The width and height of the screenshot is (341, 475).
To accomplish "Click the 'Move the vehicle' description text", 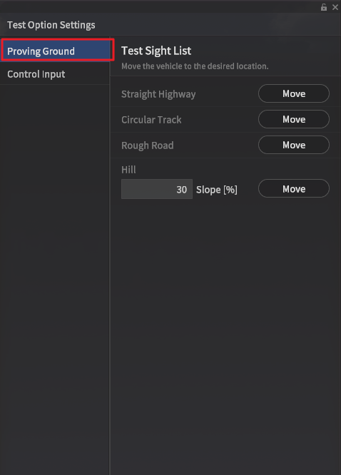I will point(195,66).
